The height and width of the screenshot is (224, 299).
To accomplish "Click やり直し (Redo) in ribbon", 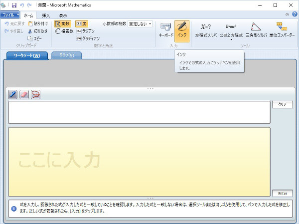I will click(x=14, y=31).
